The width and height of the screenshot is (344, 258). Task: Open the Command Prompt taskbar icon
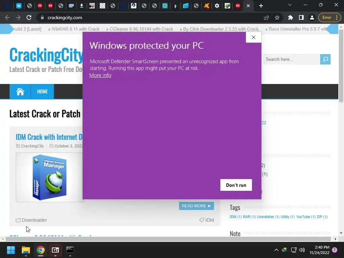[x=70, y=250]
